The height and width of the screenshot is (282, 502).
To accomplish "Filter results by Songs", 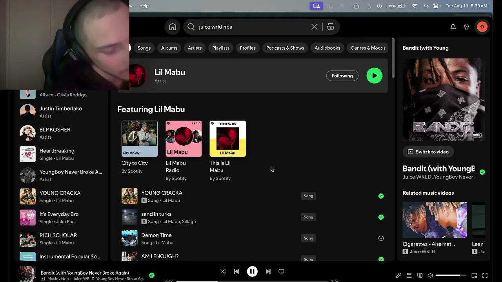I will pos(144,48).
